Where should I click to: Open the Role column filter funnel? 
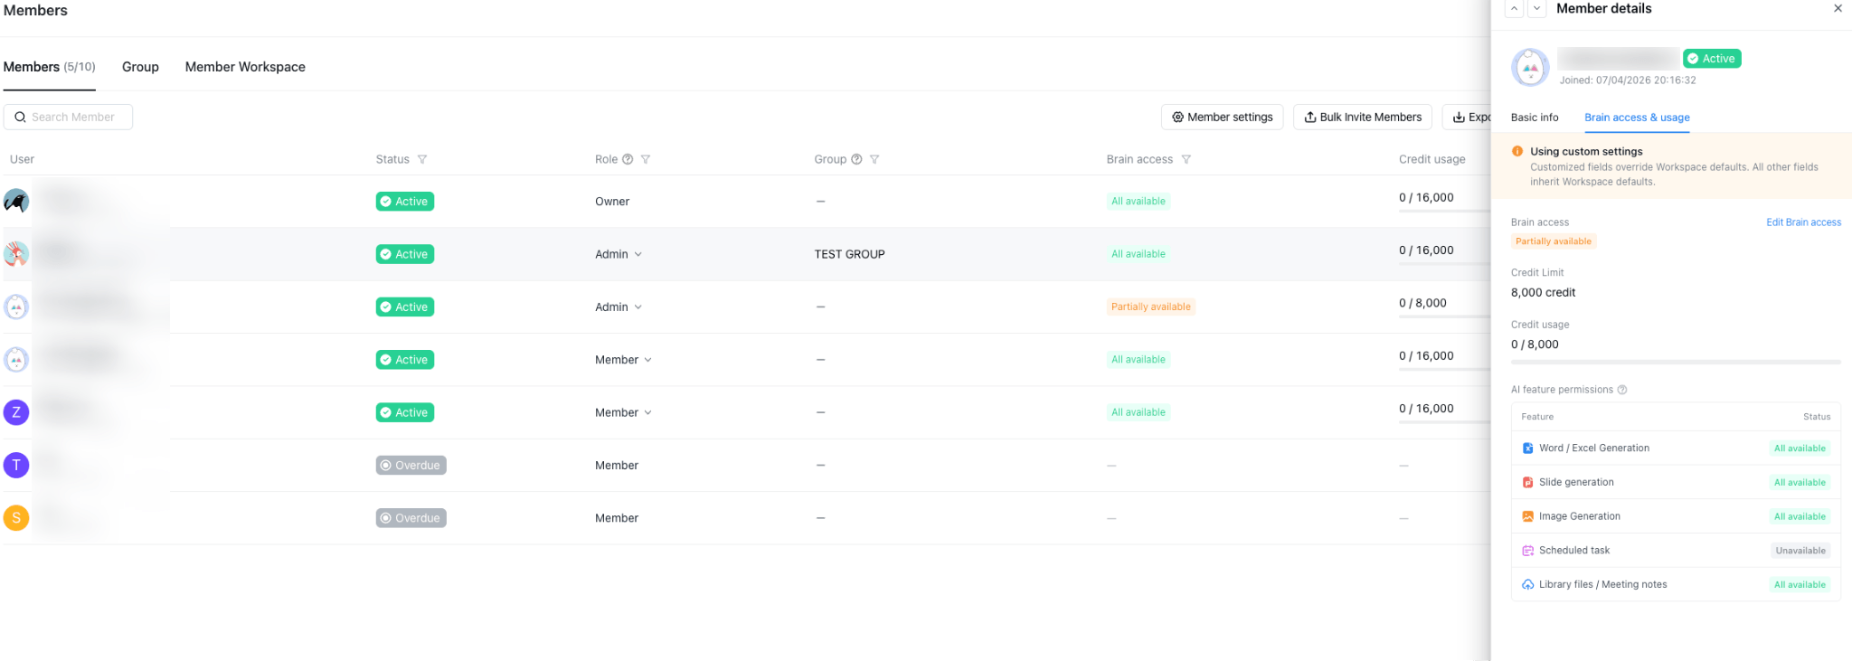(x=646, y=159)
